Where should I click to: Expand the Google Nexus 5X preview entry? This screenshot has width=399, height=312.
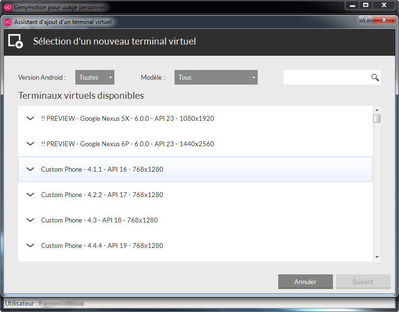[x=30, y=118]
